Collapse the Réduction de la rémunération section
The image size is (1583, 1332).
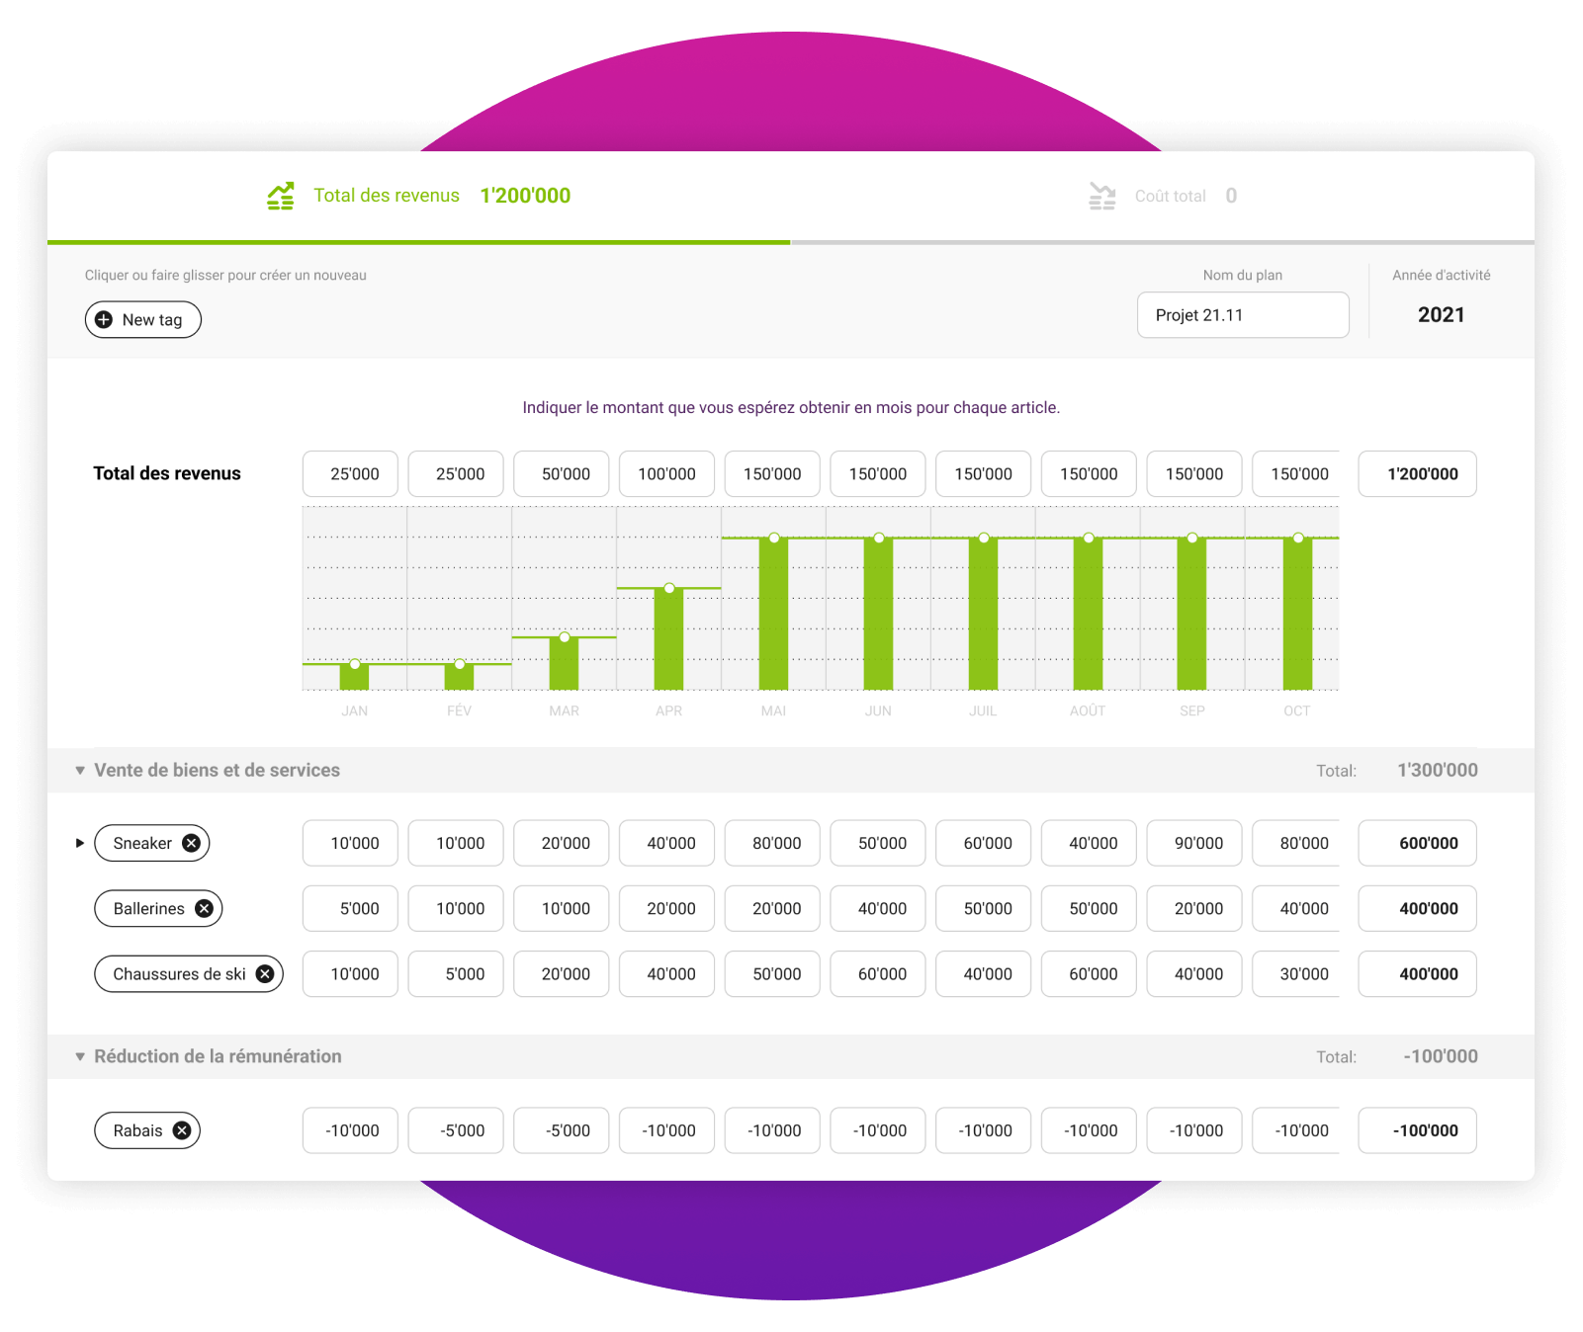pos(80,1057)
